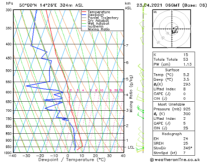Click the Pressure (mb) value 925
Image resolution: width=210 pixels, height=162 pixels.
187,109
